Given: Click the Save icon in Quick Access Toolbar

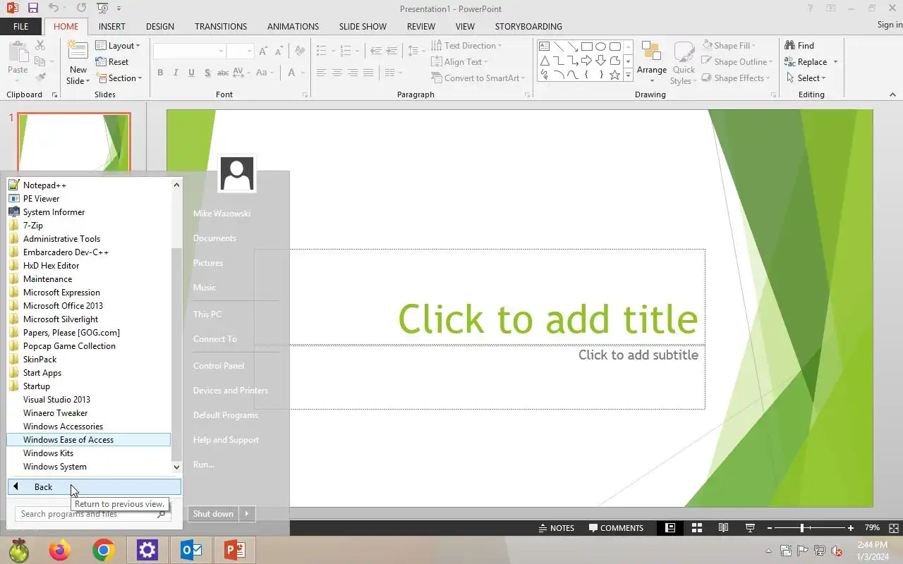Looking at the screenshot, I should 32,8.
